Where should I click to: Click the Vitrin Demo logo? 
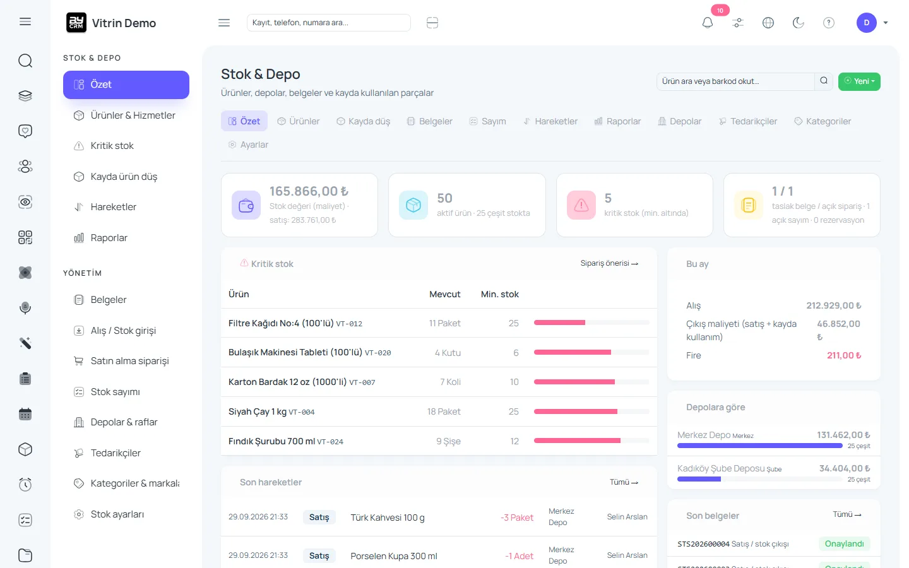tap(111, 23)
